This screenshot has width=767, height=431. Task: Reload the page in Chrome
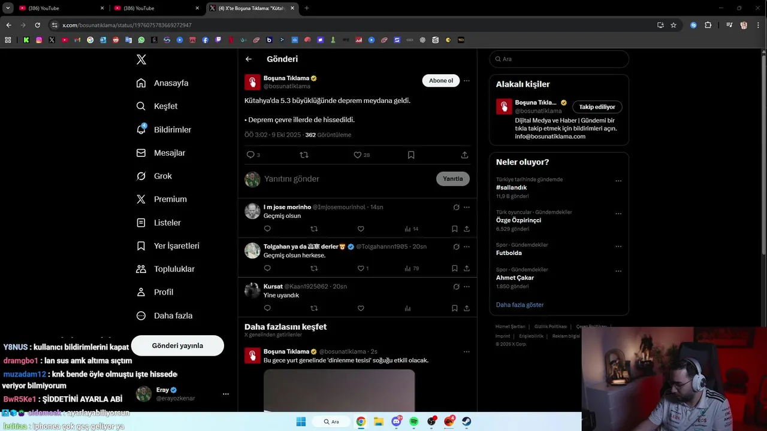point(37,25)
